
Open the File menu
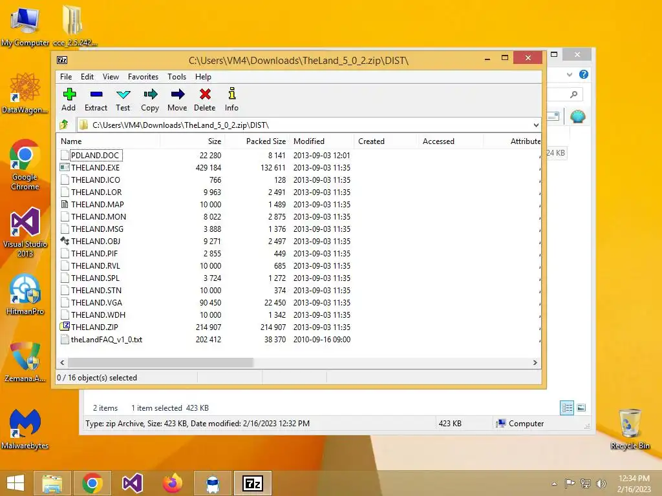click(66, 77)
